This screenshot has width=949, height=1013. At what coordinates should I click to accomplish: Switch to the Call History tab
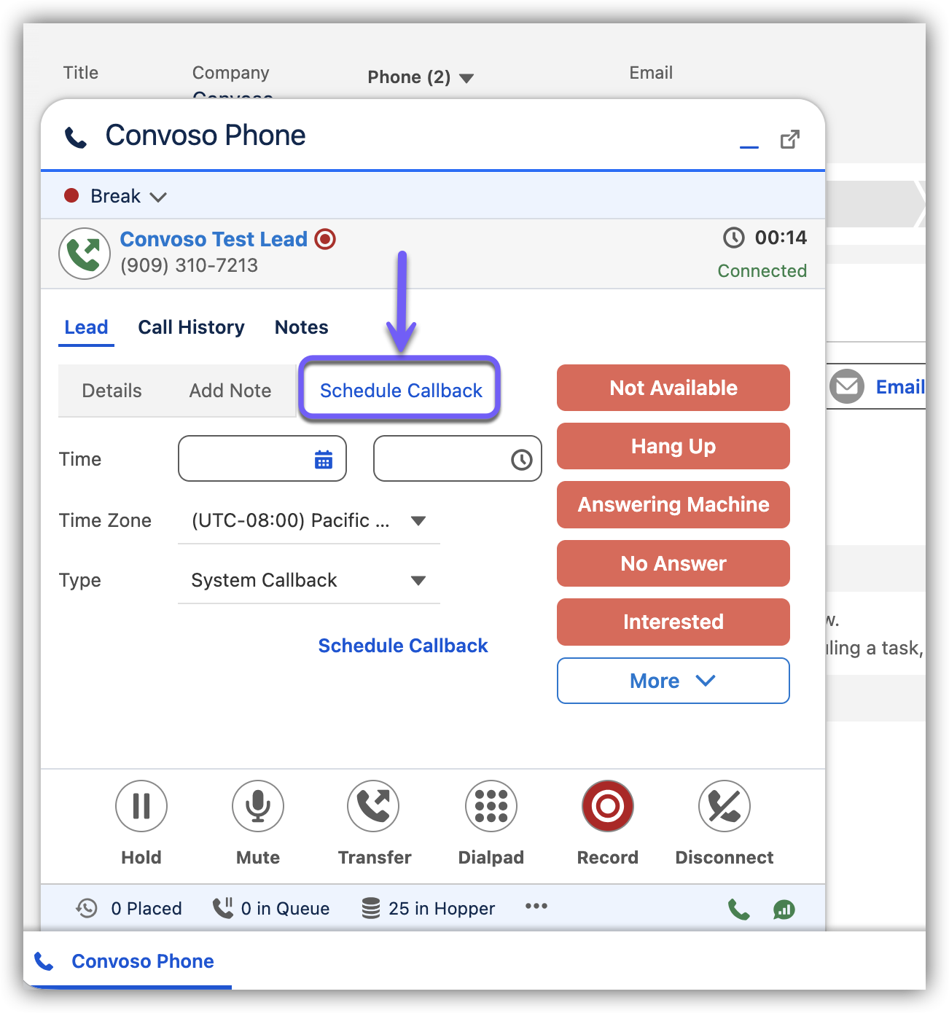(191, 327)
